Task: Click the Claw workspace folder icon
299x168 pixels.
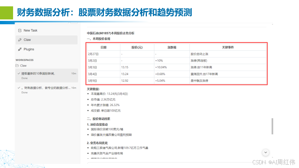Action: point(17,66)
